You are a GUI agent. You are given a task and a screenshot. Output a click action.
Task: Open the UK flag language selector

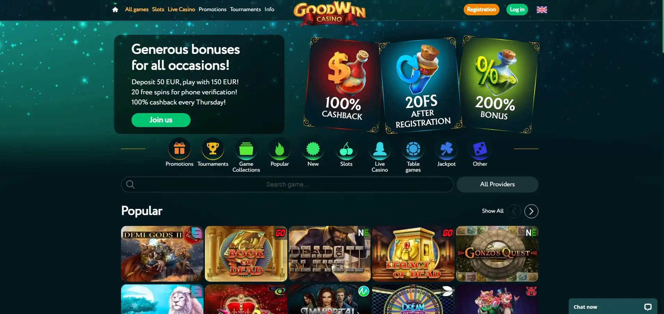[x=542, y=10]
